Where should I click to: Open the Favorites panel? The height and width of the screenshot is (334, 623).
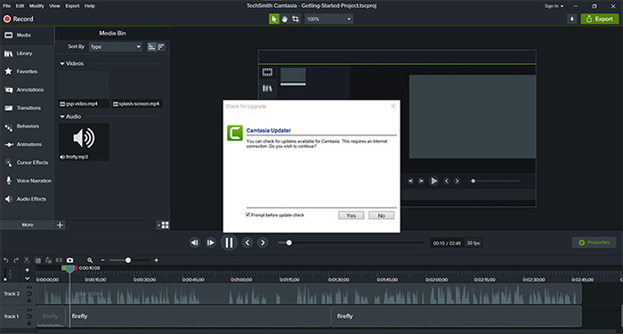pos(27,71)
